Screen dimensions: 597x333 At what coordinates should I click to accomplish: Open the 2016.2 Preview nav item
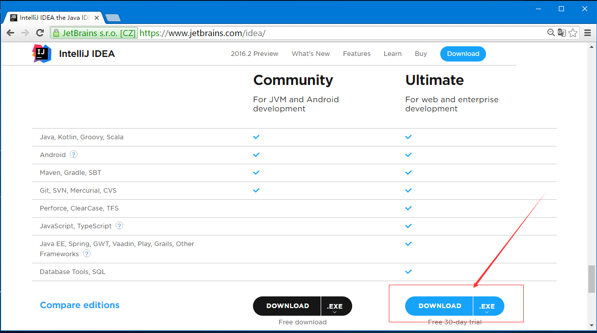tap(254, 53)
